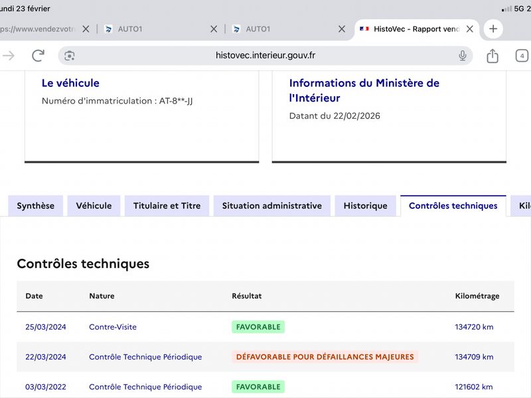The height and width of the screenshot is (398, 531).
Task: Close the HistoVec browser tab
Action: coord(470,29)
